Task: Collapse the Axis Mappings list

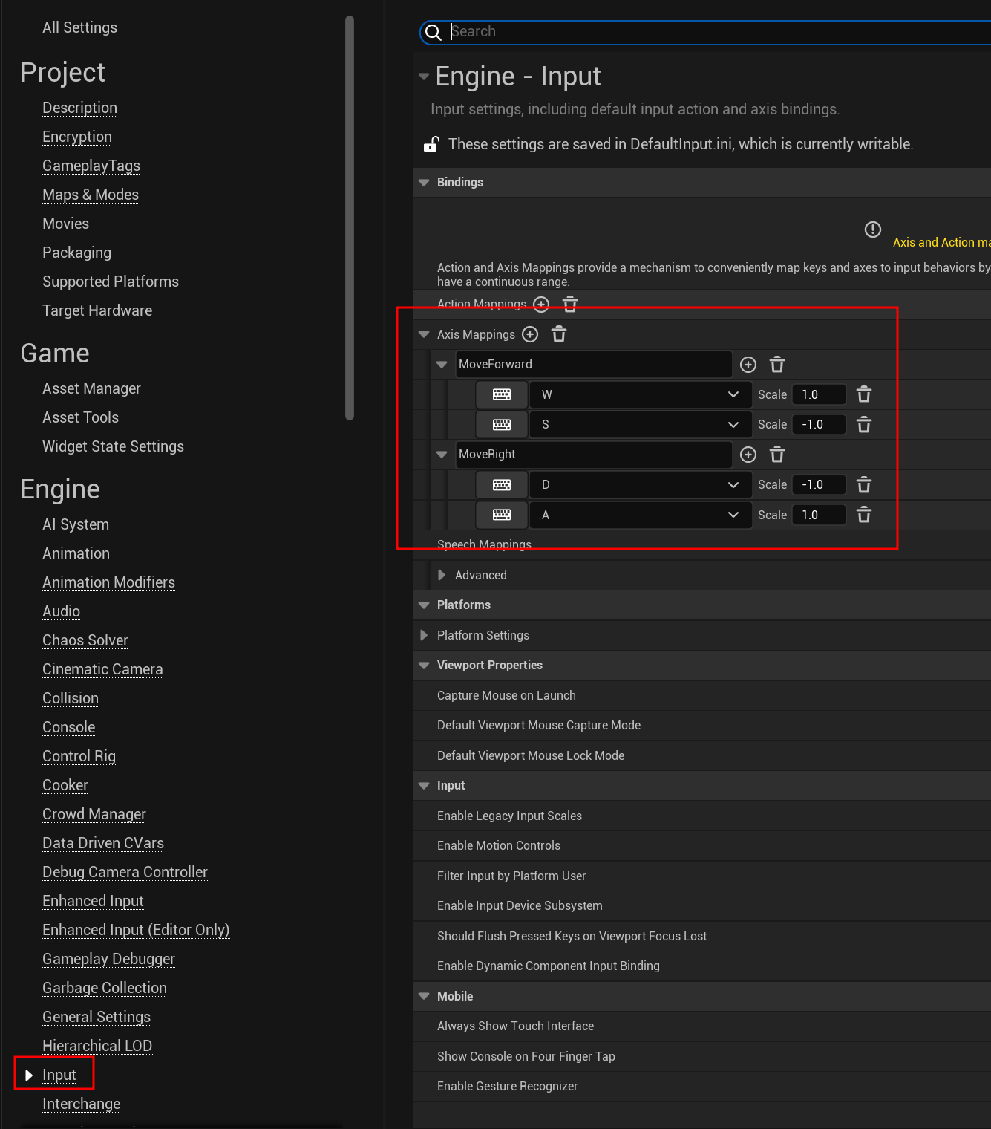Action: click(424, 335)
